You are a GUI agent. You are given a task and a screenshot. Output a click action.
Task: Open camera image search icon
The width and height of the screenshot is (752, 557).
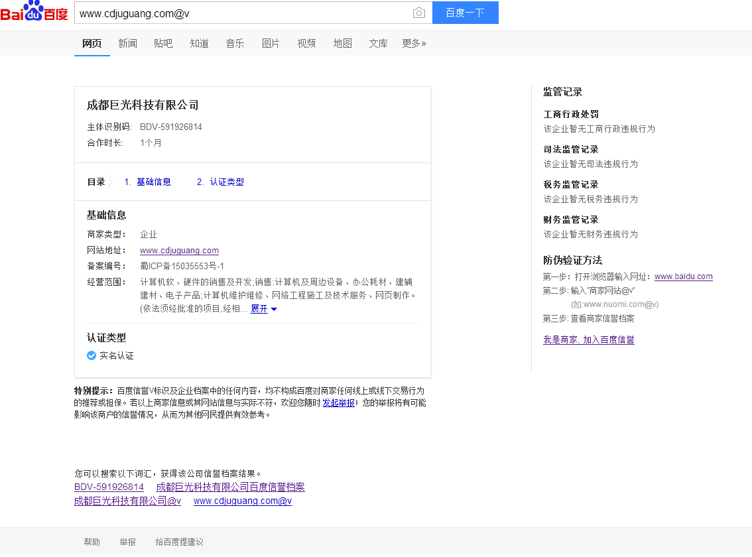[418, 13]
